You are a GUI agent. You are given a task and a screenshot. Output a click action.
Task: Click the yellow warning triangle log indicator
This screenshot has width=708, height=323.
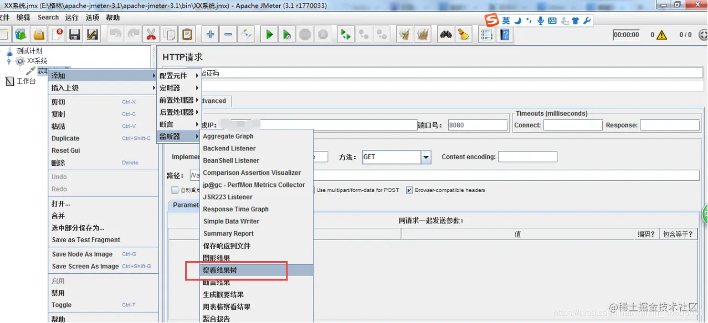[662, 34]
